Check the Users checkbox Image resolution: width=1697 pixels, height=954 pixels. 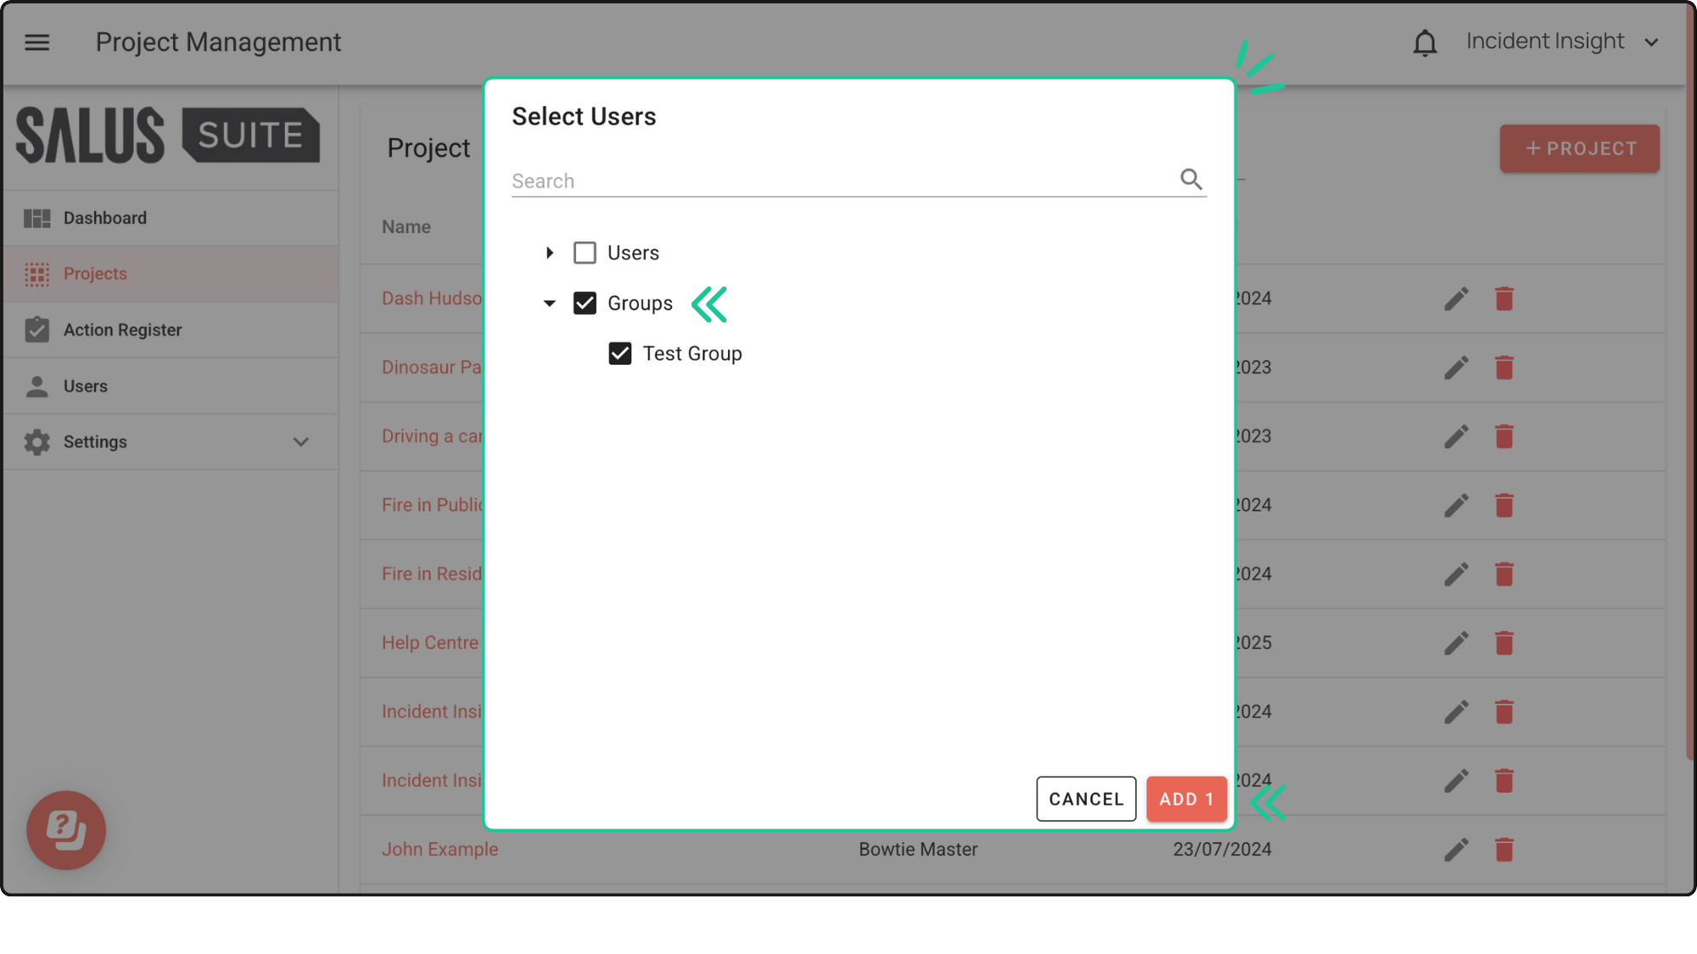[585, 253]
